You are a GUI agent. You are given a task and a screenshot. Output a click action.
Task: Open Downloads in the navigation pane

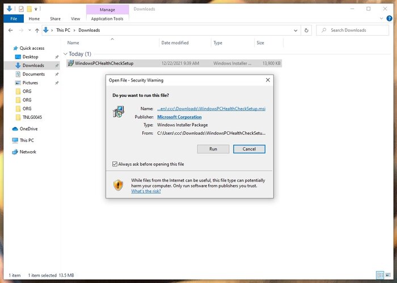(x=33, y=66)
